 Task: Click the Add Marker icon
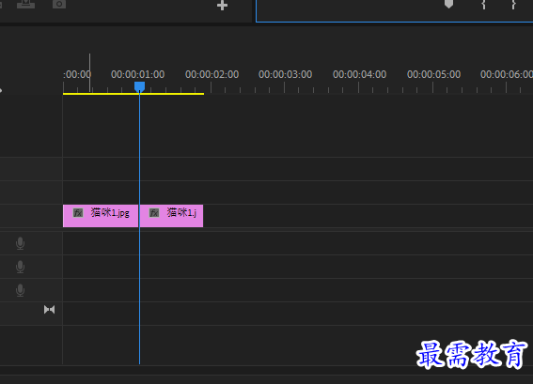[448, 4]
